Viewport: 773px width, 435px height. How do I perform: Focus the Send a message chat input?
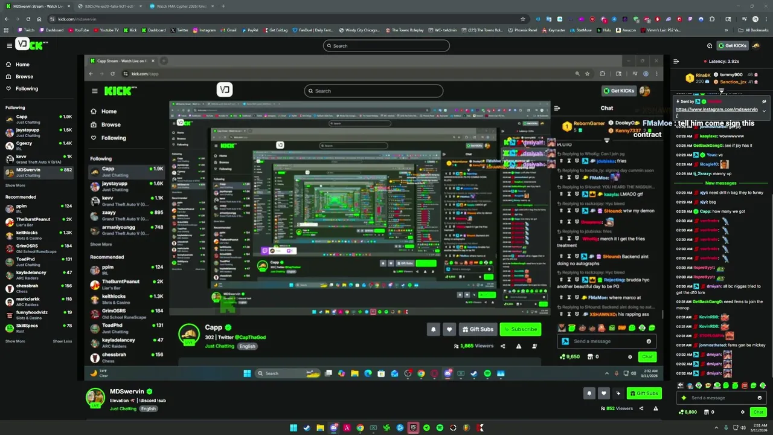coord(722,398)
